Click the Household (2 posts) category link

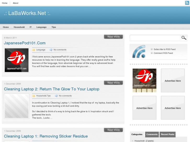144,141
